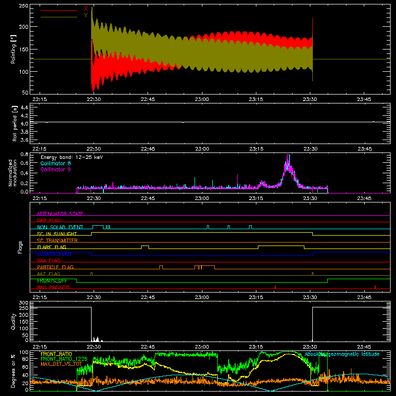
Task: Click the ECLIPSE_FLAG label
Action: (x=54, y=254)
